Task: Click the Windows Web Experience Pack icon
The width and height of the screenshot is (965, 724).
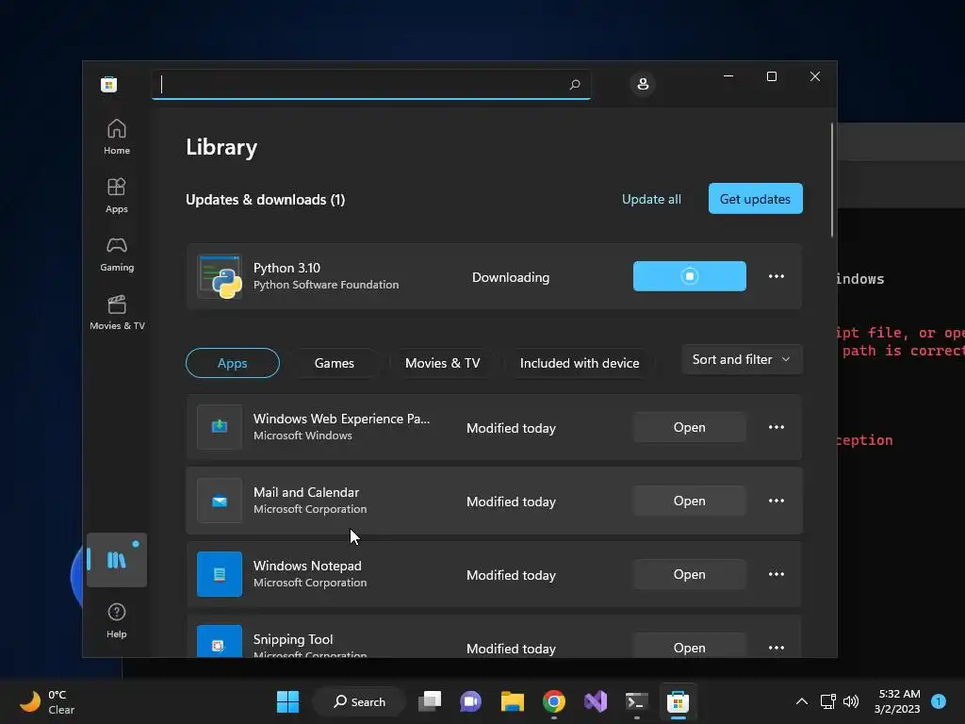Action: point(220,427)
